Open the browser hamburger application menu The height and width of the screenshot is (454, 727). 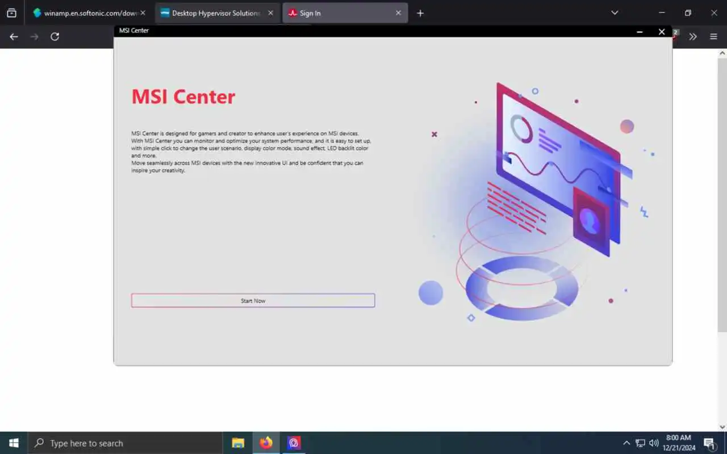pos(713,36)
